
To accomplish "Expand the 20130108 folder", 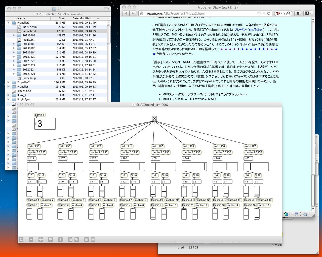I will coord(14,35).
